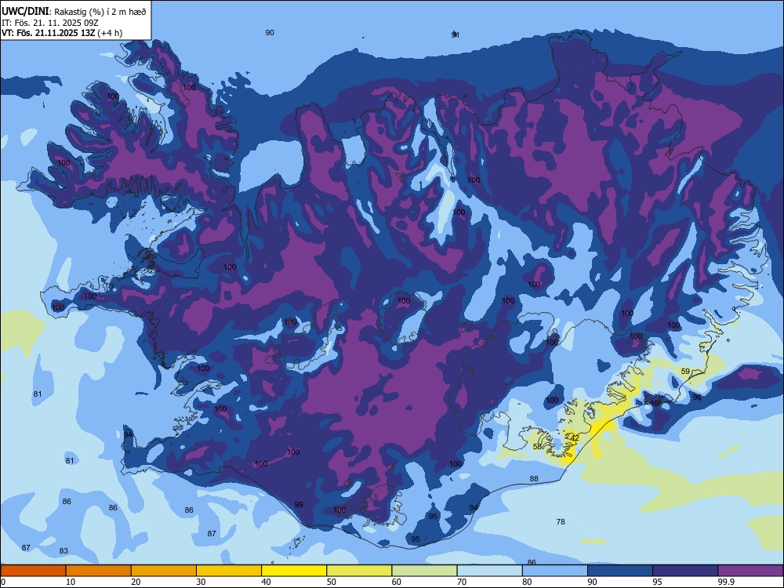This screenshot has height=588, width=784.
Task: Click the legend tick label '80'
Action: [x=527, y=582]
